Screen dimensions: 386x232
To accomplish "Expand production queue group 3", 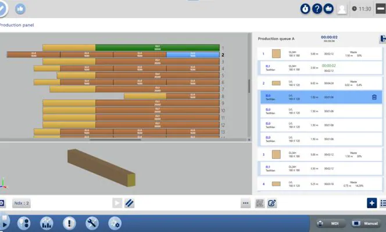I will pyautogui.click(x=263, y=155).
